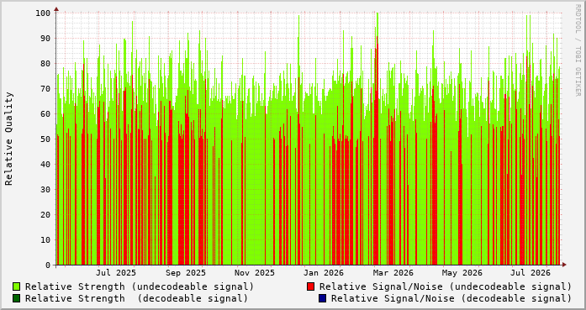This screenshot has height=310, width=586.
Task: Click the light green undecodeable strength legend swatch
Action: pos(17,286)
